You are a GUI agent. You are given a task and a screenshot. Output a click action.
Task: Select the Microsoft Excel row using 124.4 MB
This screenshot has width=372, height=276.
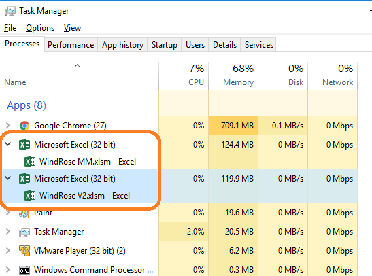coord(179,145)
